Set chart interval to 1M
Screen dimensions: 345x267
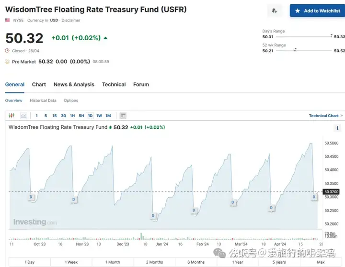pyautogui.click(x=108, y=116)
